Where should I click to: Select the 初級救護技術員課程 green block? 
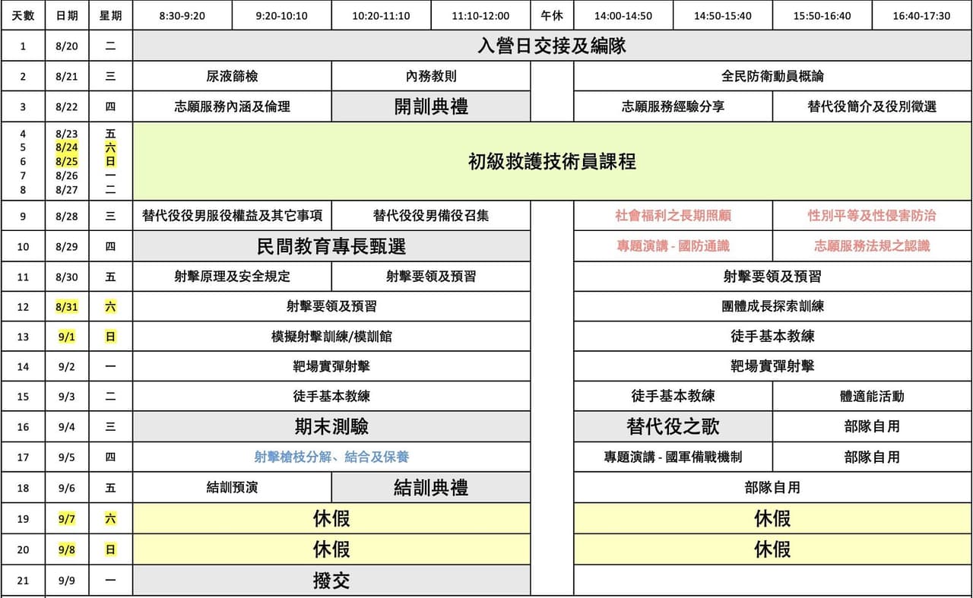point(552,161)
